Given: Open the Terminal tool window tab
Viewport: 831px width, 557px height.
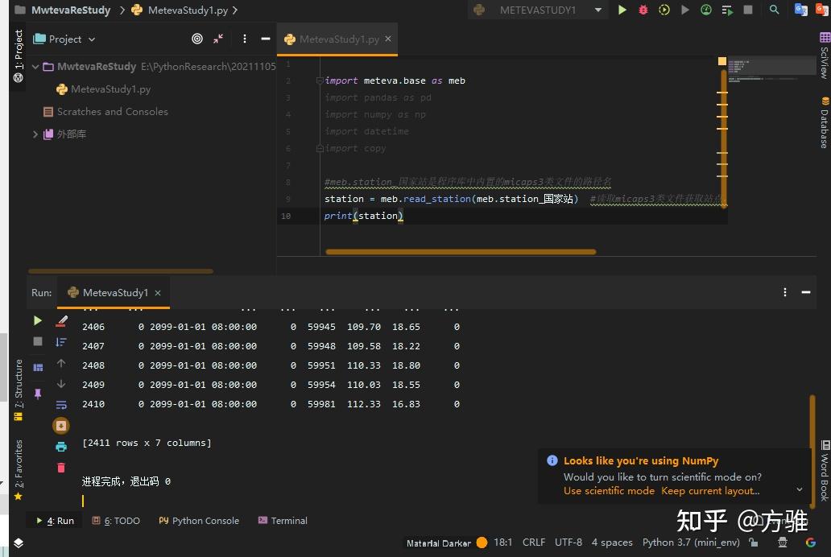Looking at the screenshot, I should click(x=283, y=521).
